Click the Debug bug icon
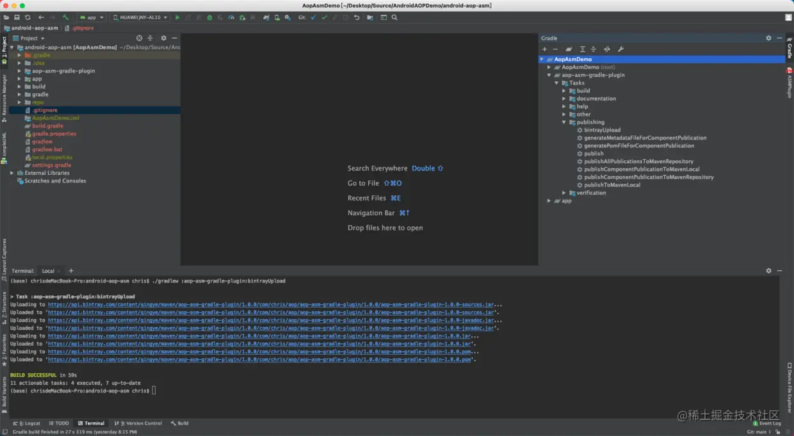 [209, 17]
